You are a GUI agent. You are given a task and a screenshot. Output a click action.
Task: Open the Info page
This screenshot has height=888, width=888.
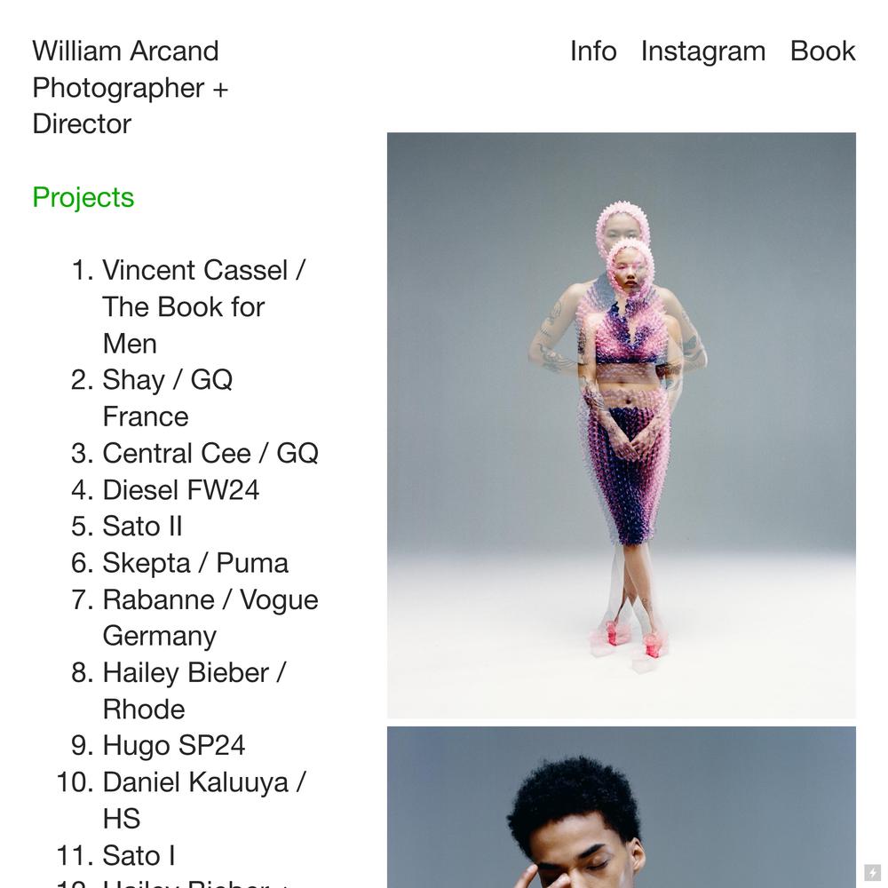[x=593, y=51]
